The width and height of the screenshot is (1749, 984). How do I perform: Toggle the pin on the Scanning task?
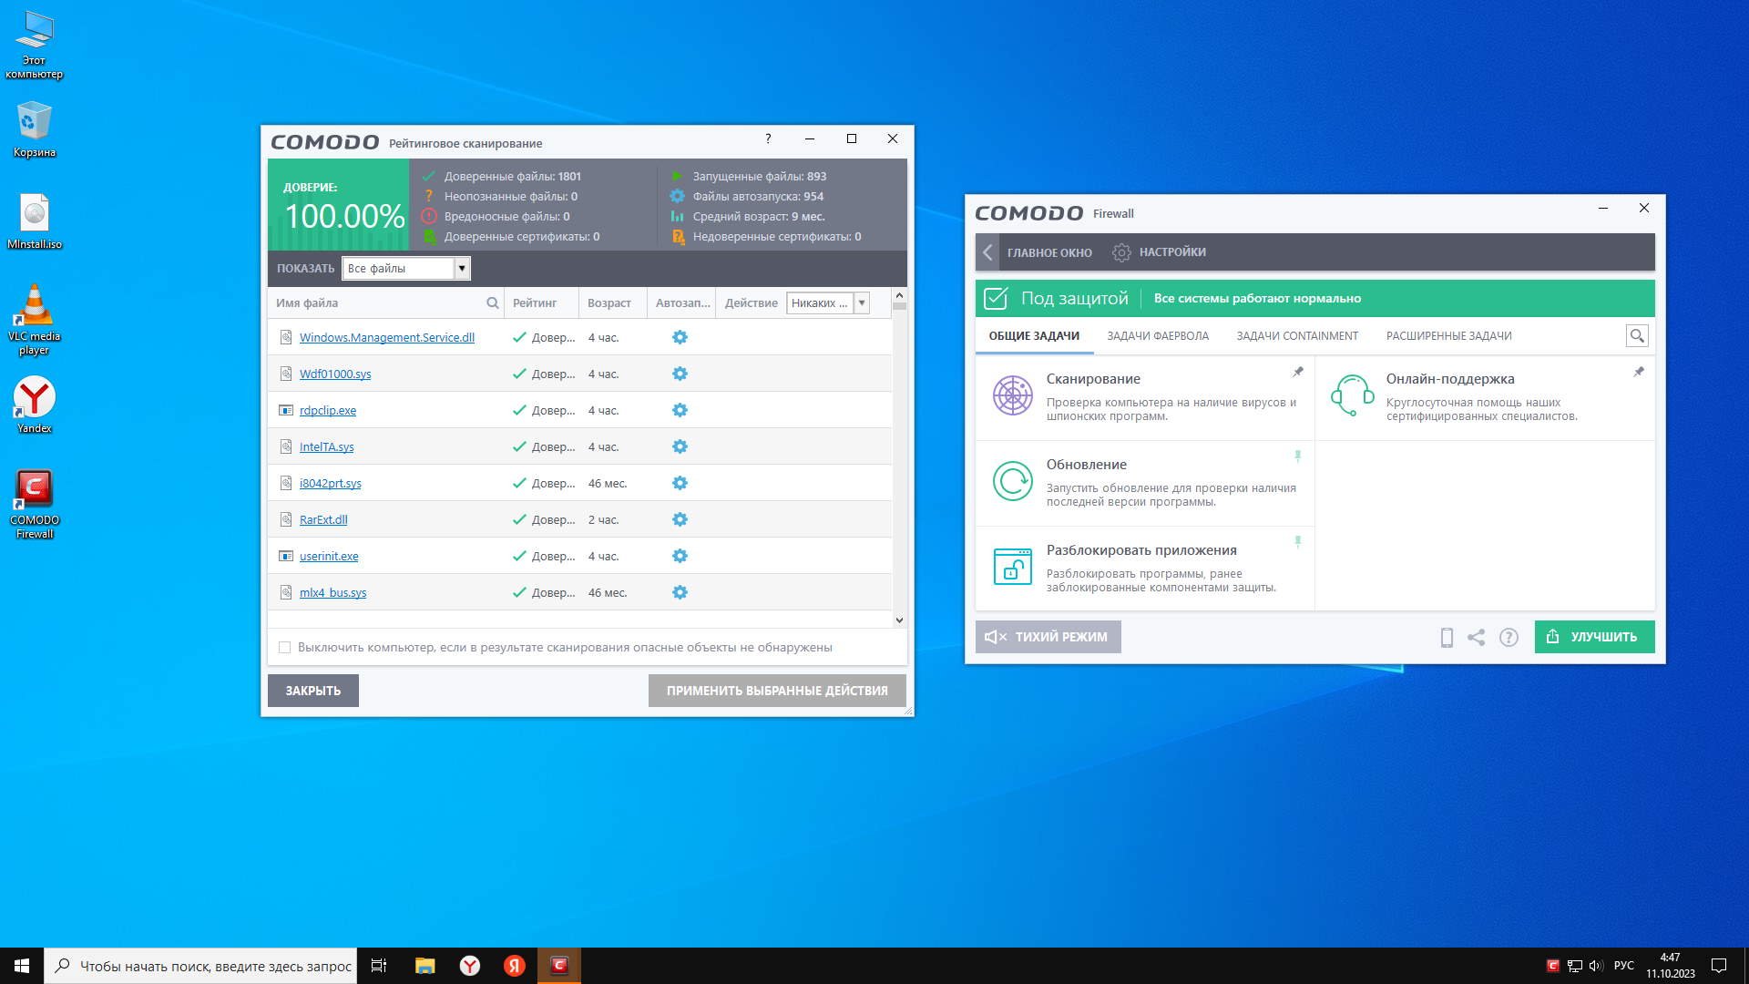pos(1298,372)
